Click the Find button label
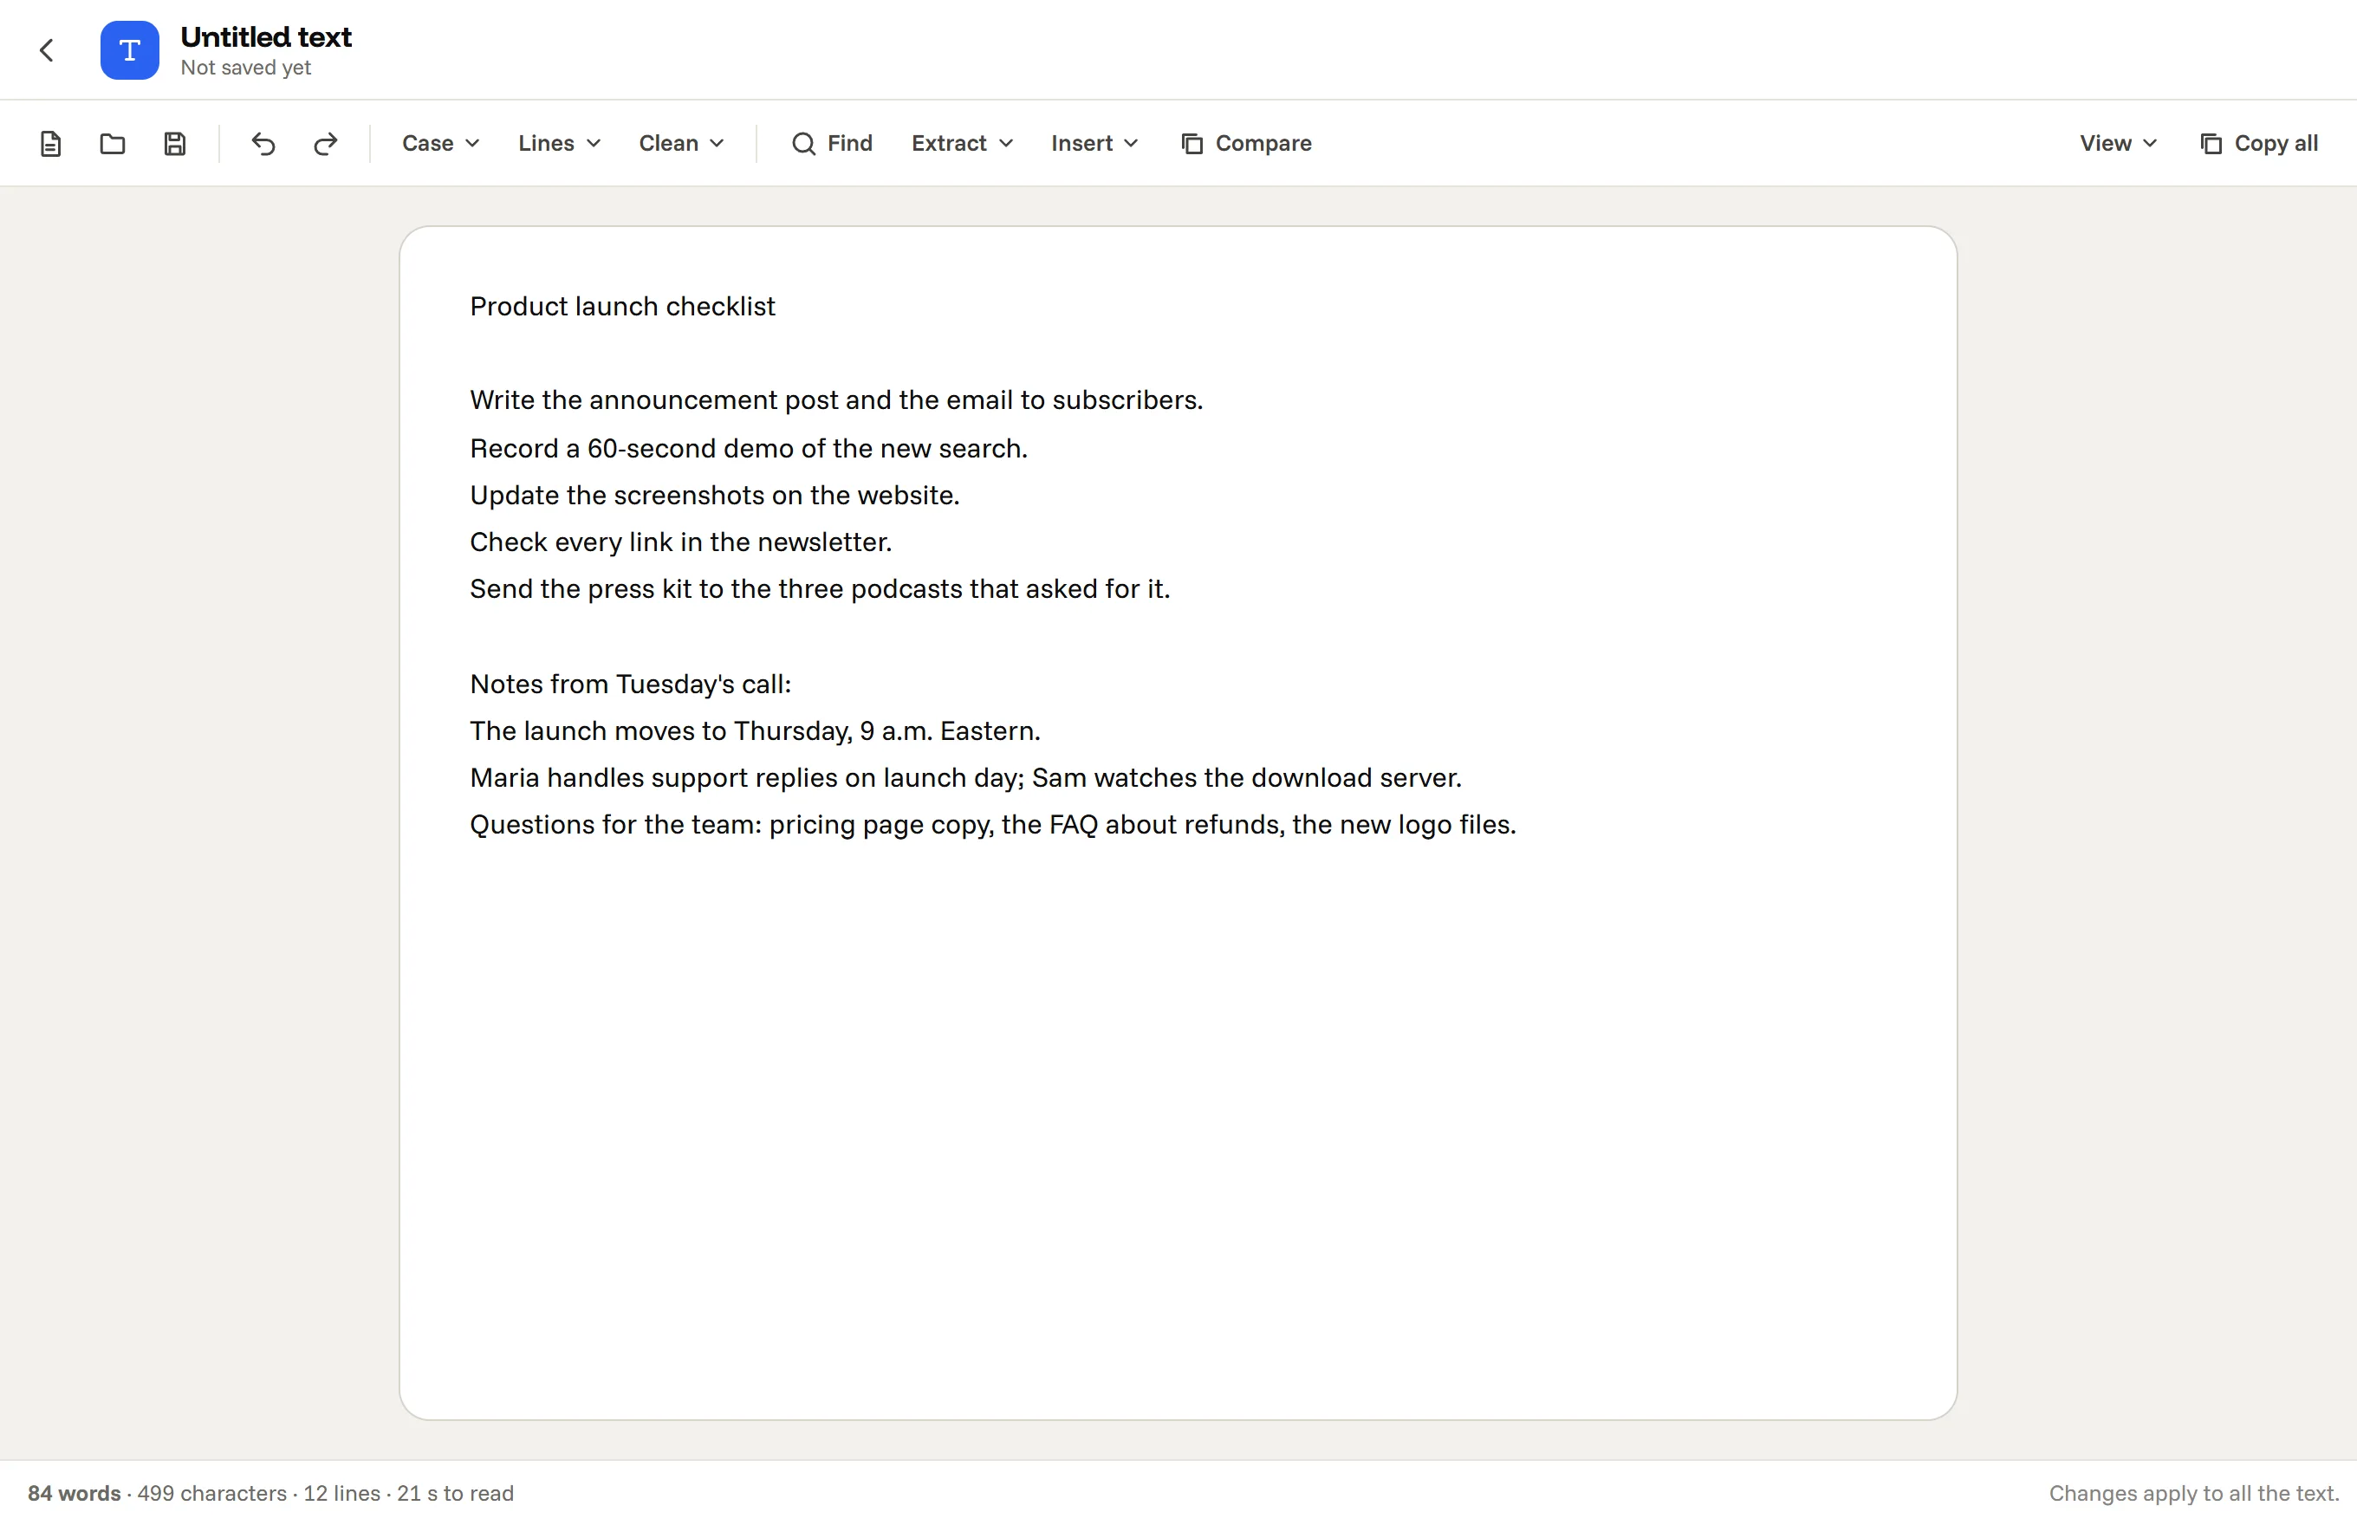This screenshot has width=2357, height=1525. [x=850, y=144]
